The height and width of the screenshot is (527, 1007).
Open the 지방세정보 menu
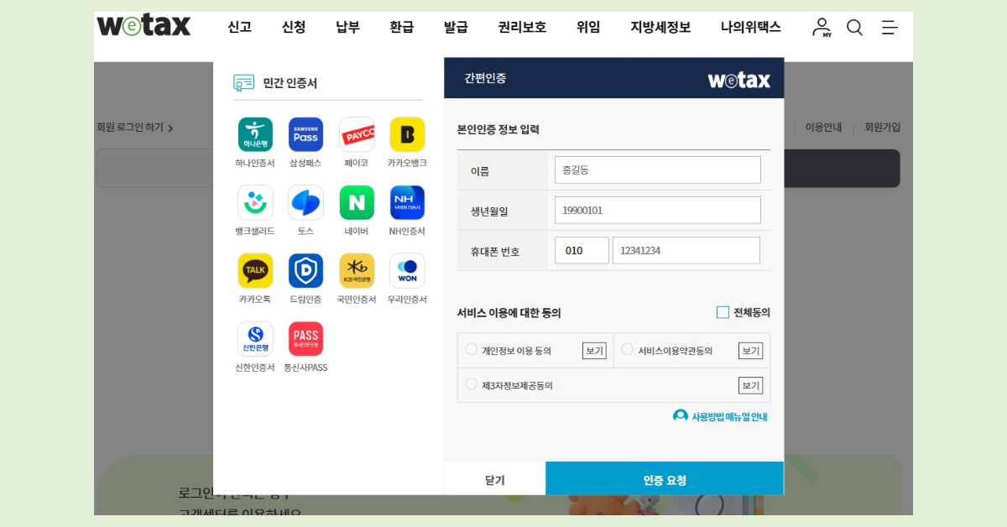(x=660, y=27)
